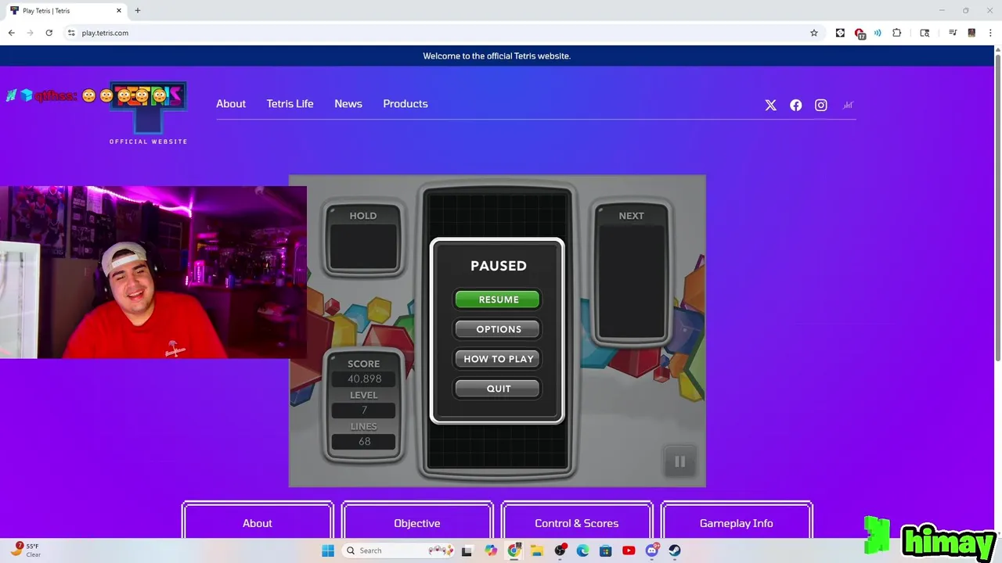Screen dimensions: 1002x563
Task: Open Discord from the taskbar
Action: tap(651, 550)
